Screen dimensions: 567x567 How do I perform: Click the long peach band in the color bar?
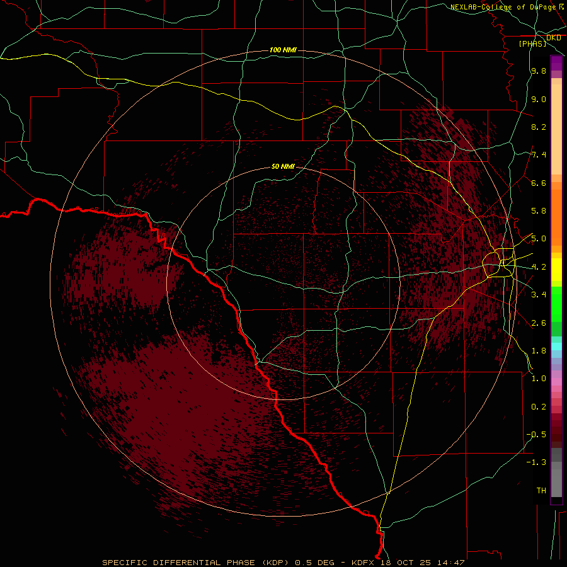coord(556,129)
